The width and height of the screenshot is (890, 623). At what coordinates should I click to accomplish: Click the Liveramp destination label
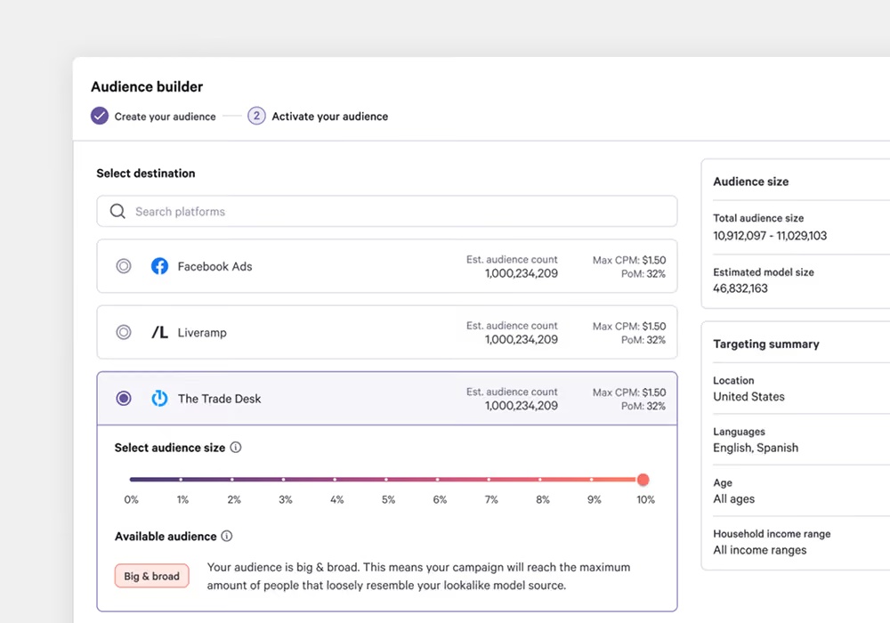click(x=202, y=333)
